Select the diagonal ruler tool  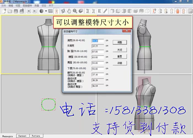[105, 11]
